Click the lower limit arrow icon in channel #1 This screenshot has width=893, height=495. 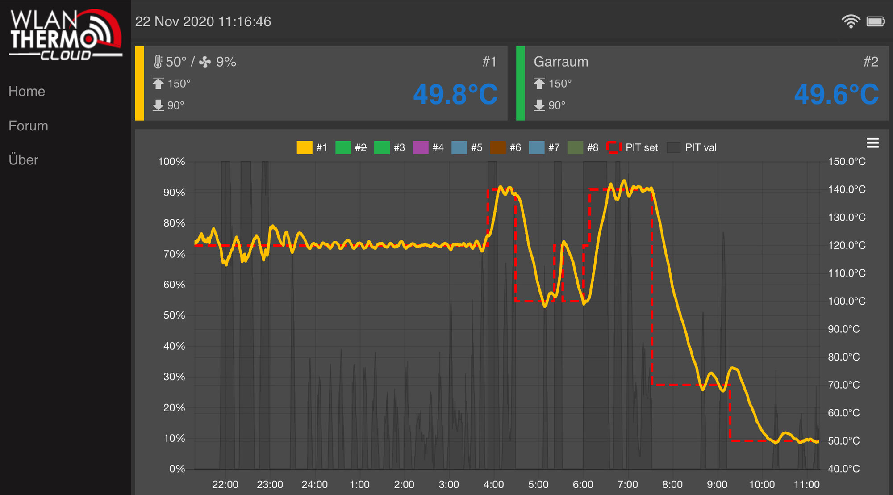click(x=158, y=105)
